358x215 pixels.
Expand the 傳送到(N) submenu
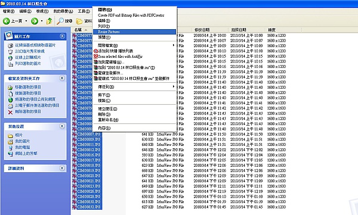pos(134,87)
